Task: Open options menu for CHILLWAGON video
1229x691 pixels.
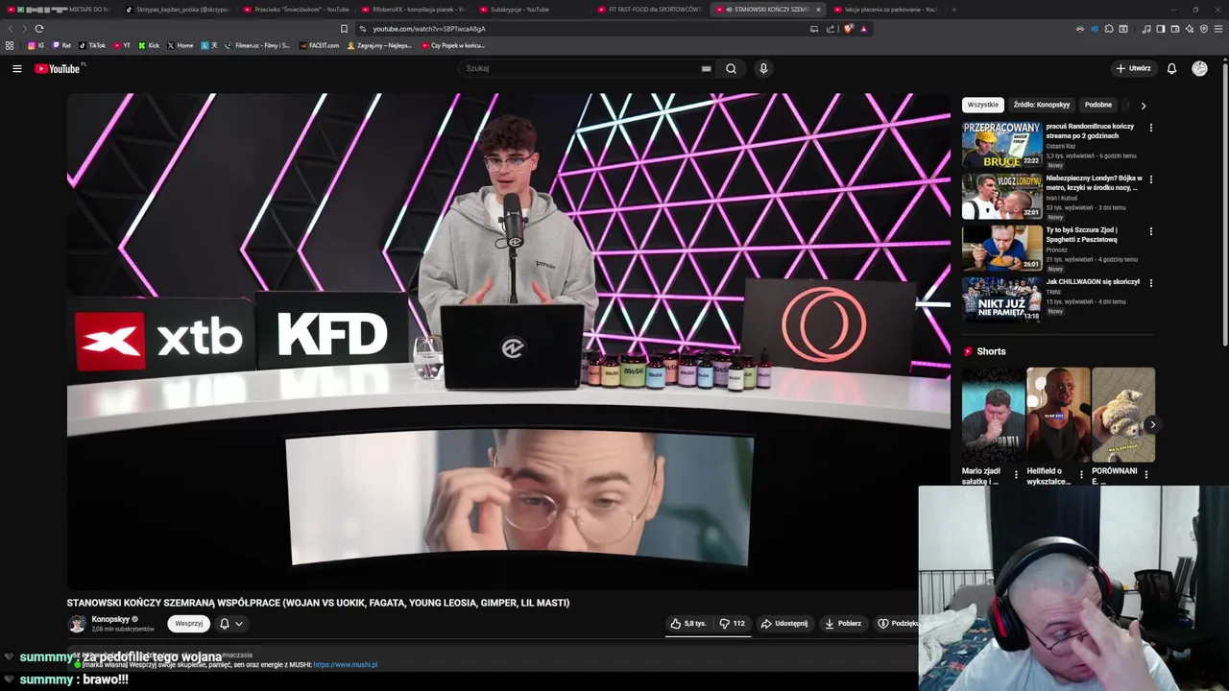Action: [x=1150, y=282]
